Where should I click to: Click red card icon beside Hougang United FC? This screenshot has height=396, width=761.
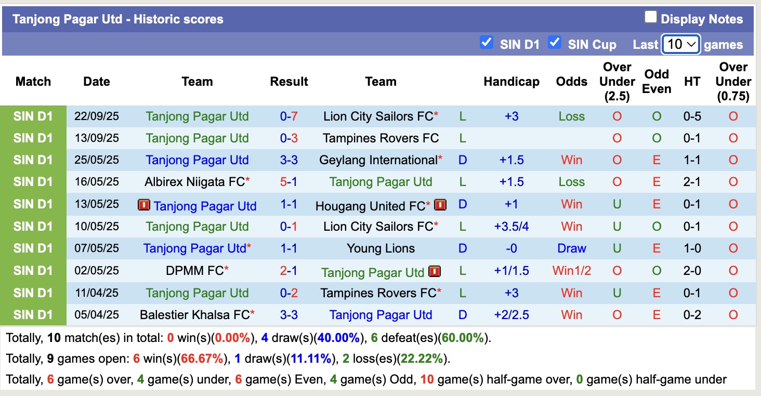(440, 205)
